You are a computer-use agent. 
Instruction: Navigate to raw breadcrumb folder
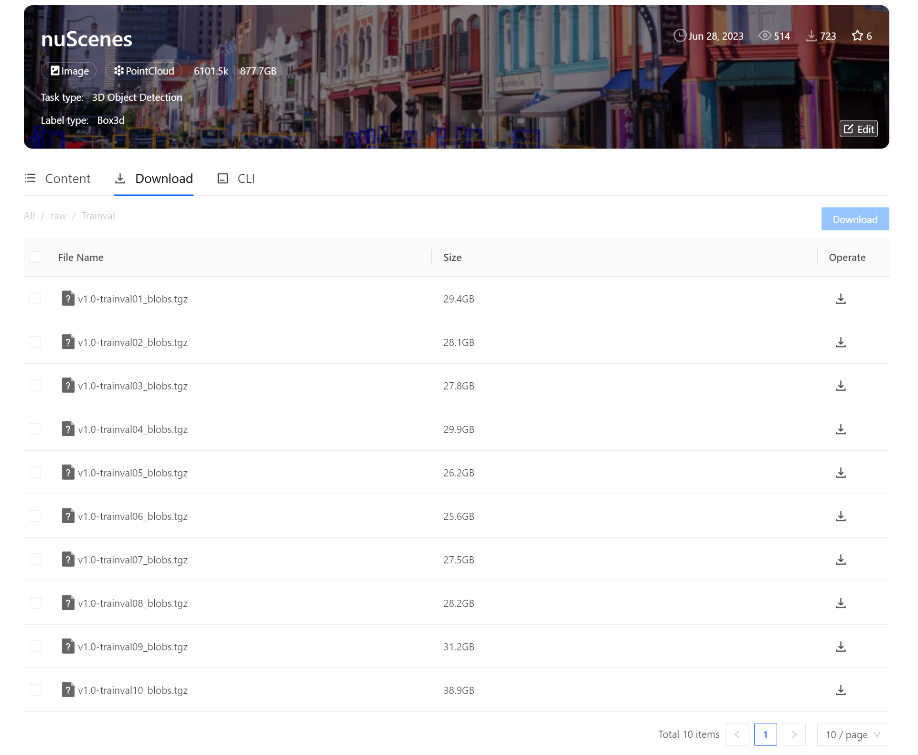click(58, 216)
